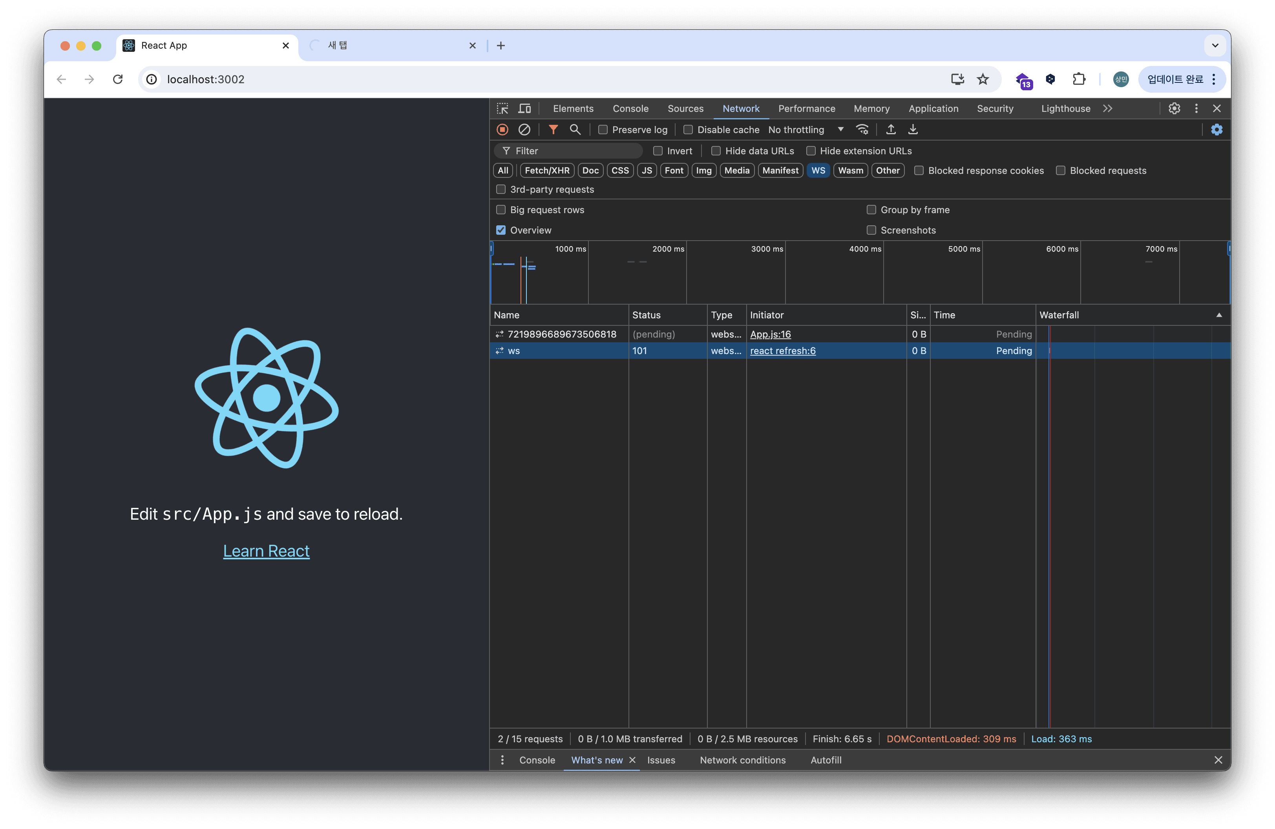Viewport: 1275px width, 829px height.
Task: Enable Preserve log checkbox
Action: 603,130
